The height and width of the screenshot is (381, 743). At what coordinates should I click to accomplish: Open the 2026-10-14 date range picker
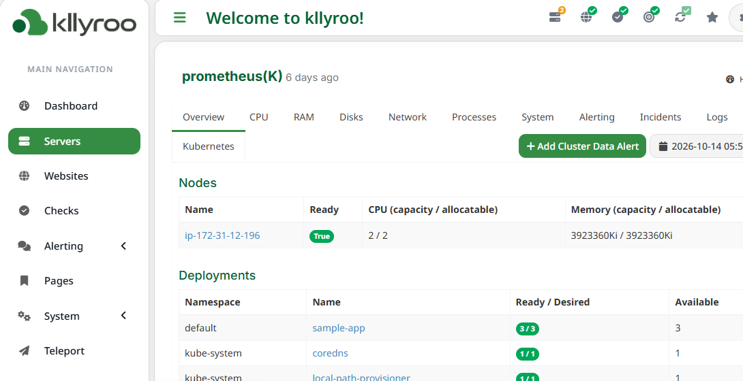click(697, 146)
